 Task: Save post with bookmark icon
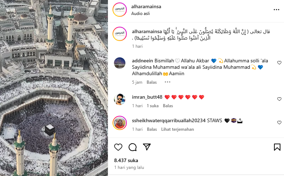point(277,147)
